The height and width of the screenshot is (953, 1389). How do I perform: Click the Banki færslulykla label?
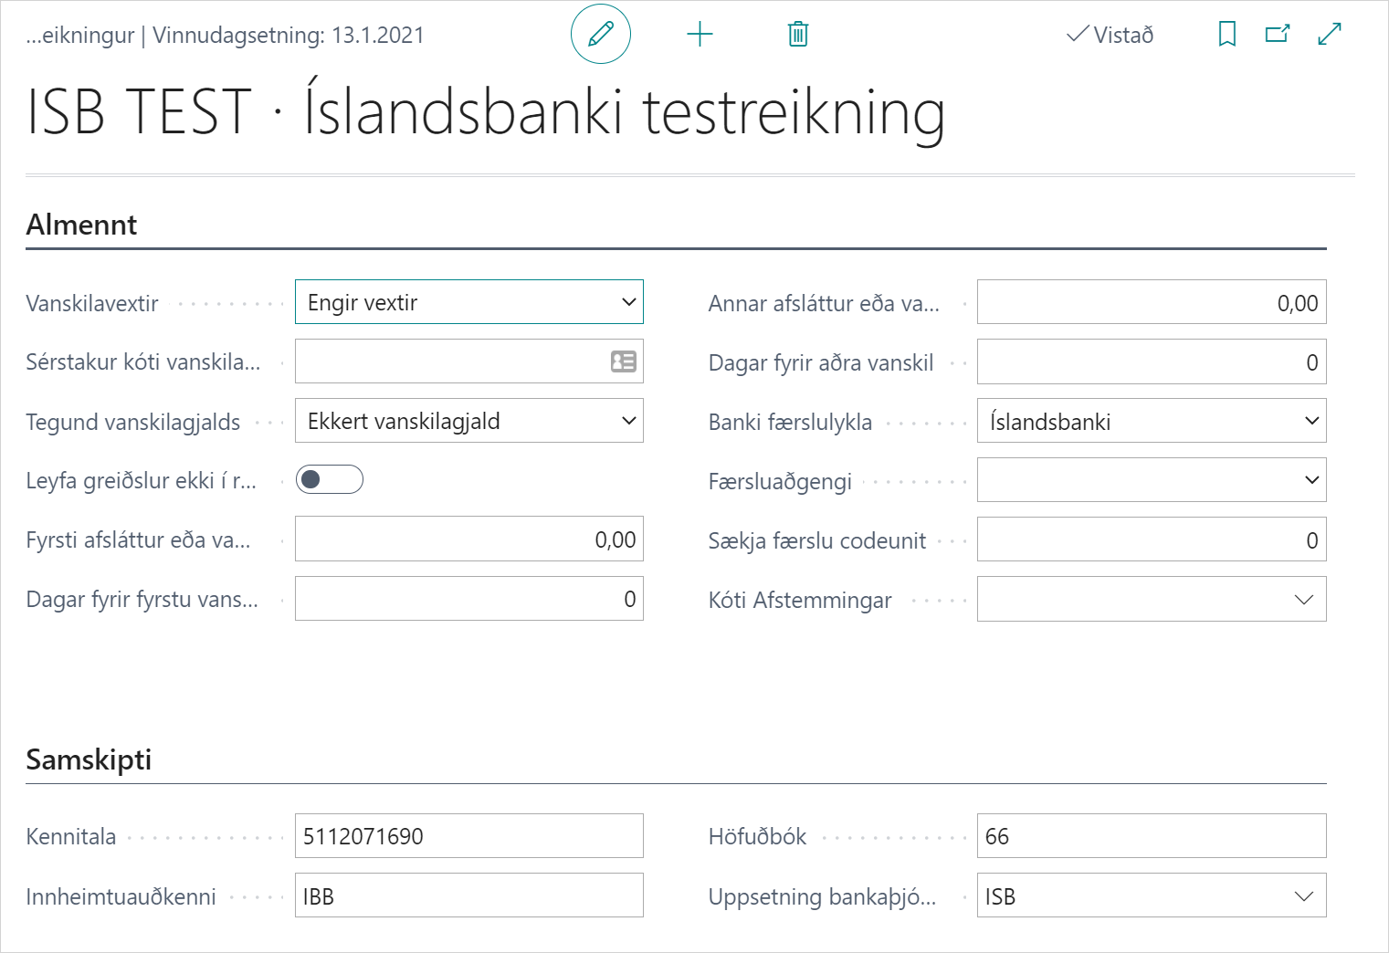point(790,422)
